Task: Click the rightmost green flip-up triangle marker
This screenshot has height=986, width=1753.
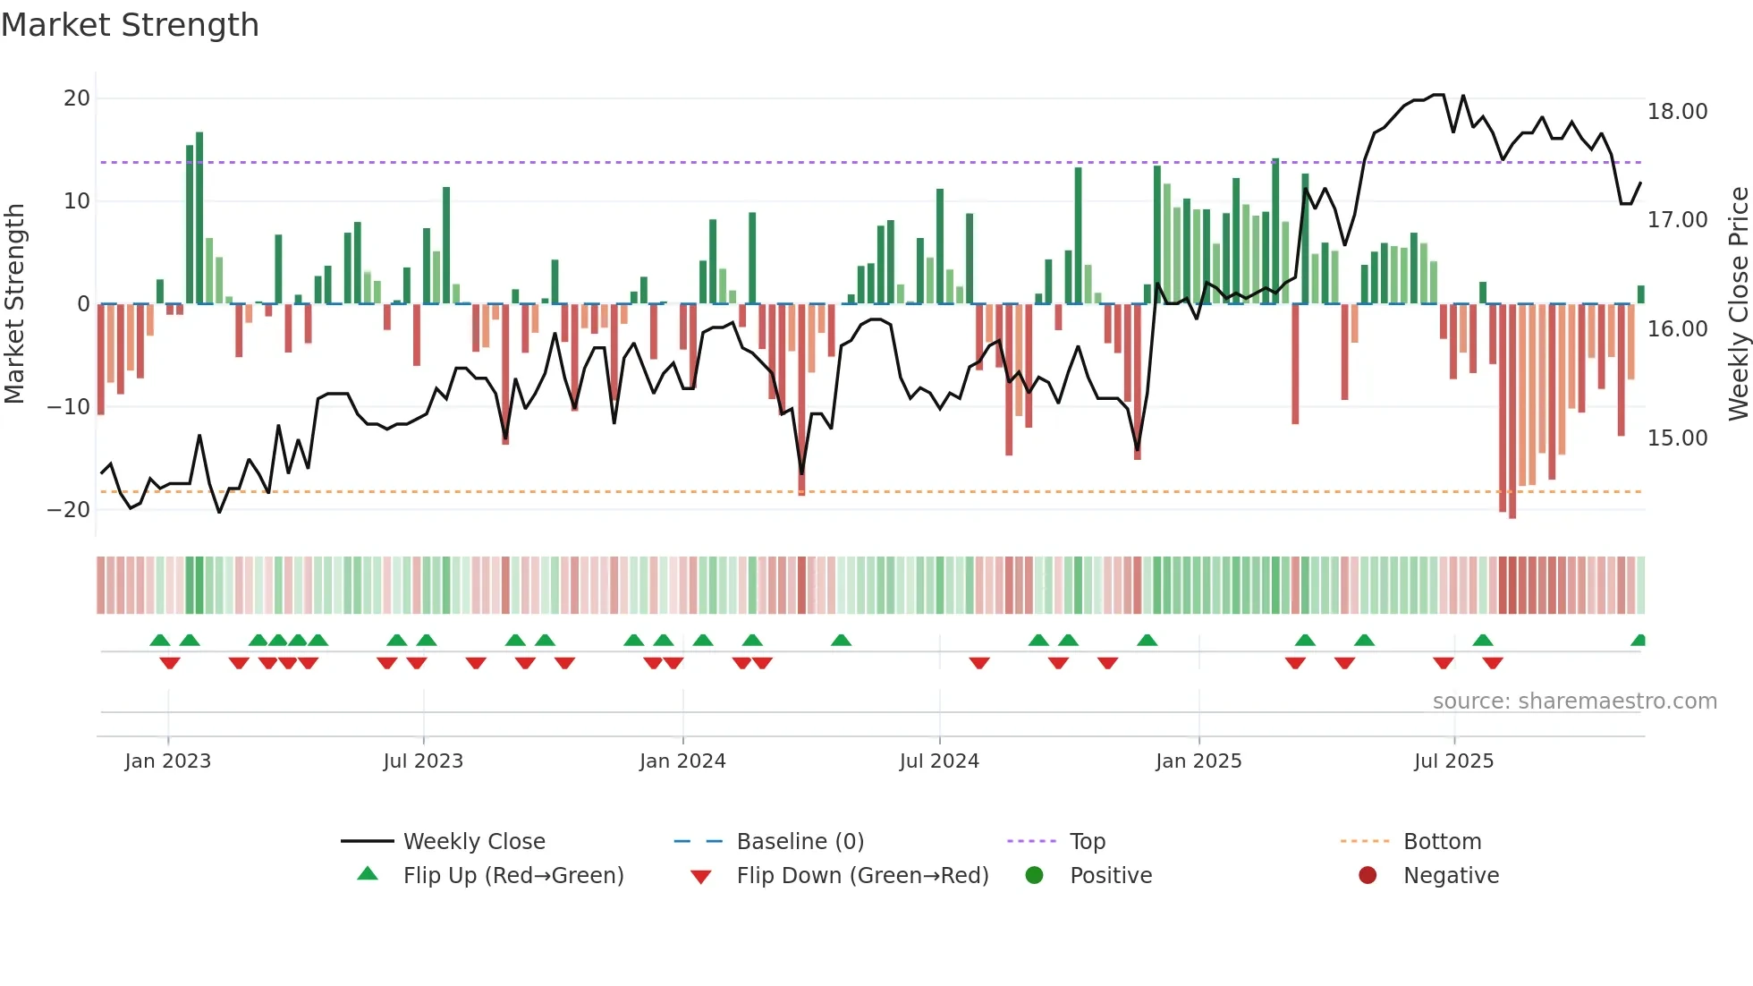Action: [1639, 641]
